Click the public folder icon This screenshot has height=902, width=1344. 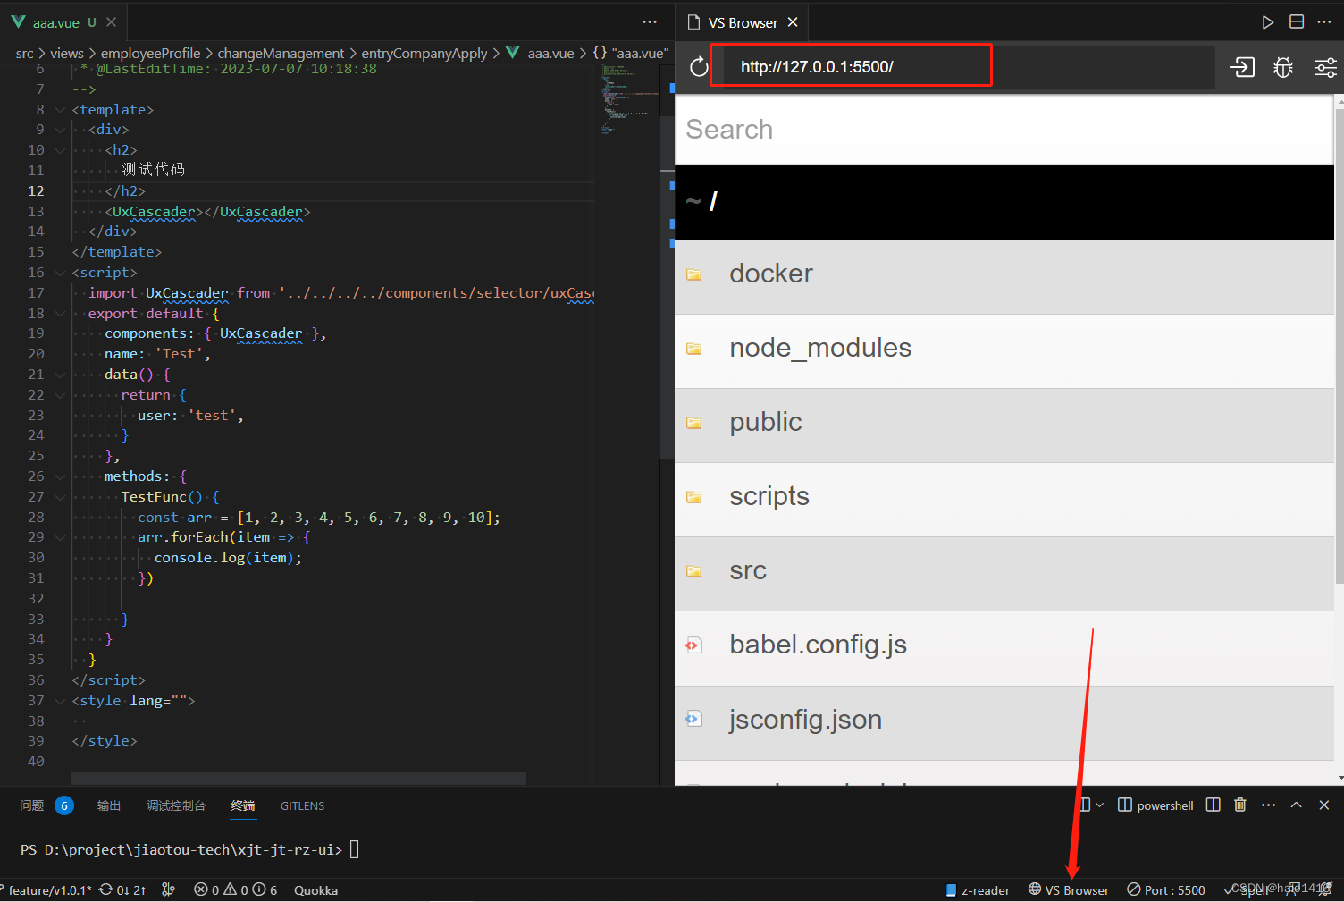(693, 423)
